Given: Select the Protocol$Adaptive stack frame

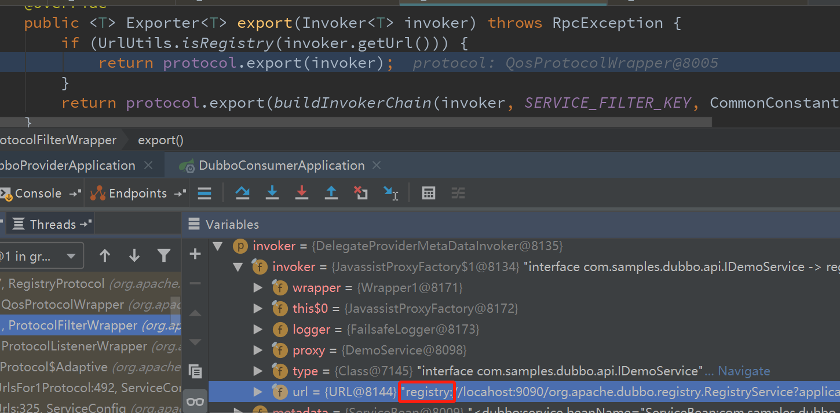Looking at the screenshot, I should (90, 367).
